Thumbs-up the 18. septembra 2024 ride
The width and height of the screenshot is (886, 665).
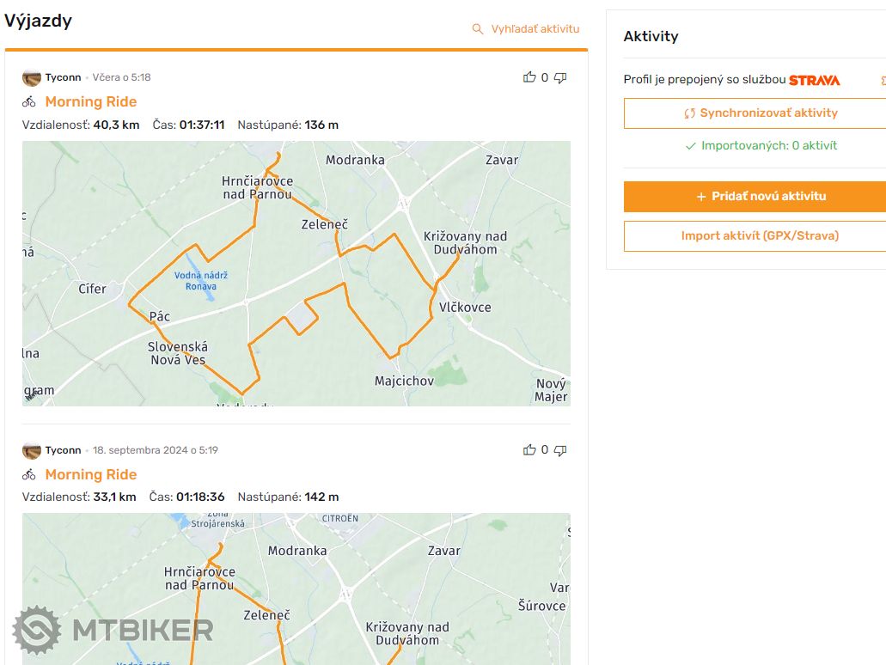tap(529, 449)
